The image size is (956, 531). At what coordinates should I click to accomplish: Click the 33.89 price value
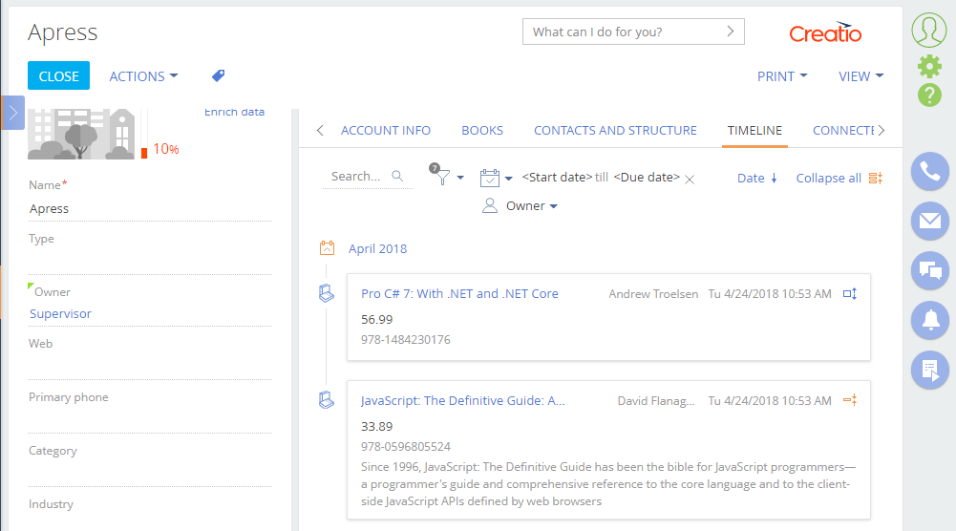coord(377,426)
